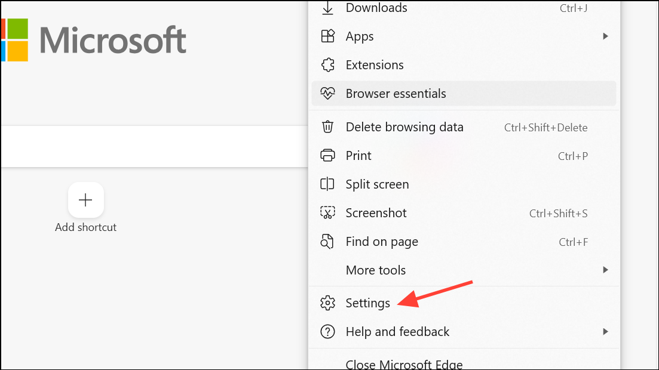Click the Extensions puzzle icon
659x370 pixels.
coord(327,65)
